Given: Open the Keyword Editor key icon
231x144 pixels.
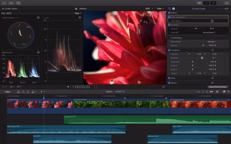Looking at the screenshot, I should (x=11, y=3).
